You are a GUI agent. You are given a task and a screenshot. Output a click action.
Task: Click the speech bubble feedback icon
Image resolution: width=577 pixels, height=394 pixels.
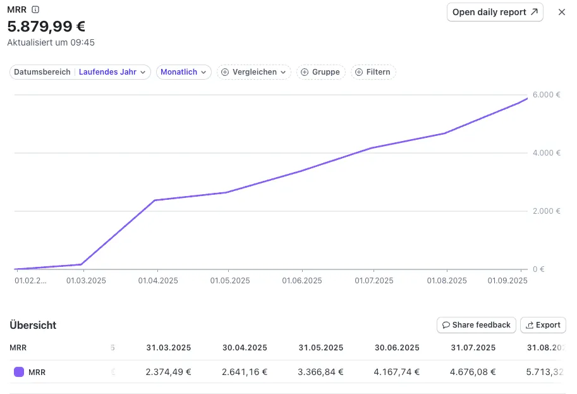446,325
